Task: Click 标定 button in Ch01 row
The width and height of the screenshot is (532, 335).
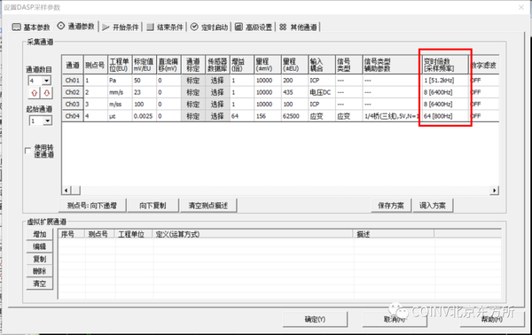Action: (x=193, y=81)
